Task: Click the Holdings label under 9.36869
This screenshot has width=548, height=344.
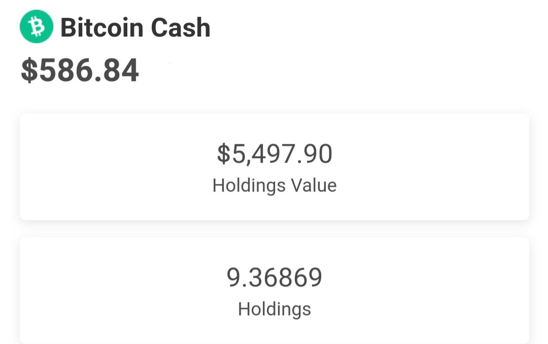Action: [x=275, y=309]
